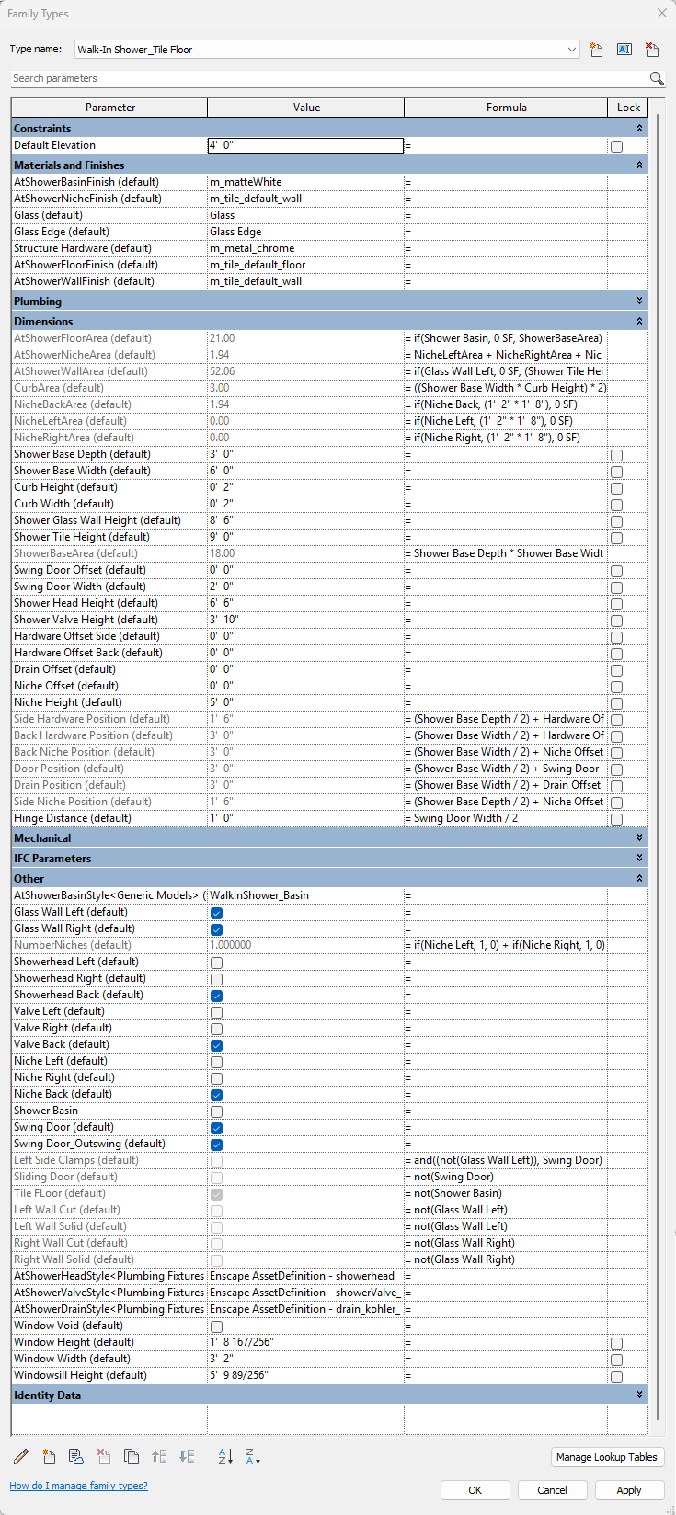The image size is (676, 1515).
Task: Click the Rename Type icon
Action: 624,50
